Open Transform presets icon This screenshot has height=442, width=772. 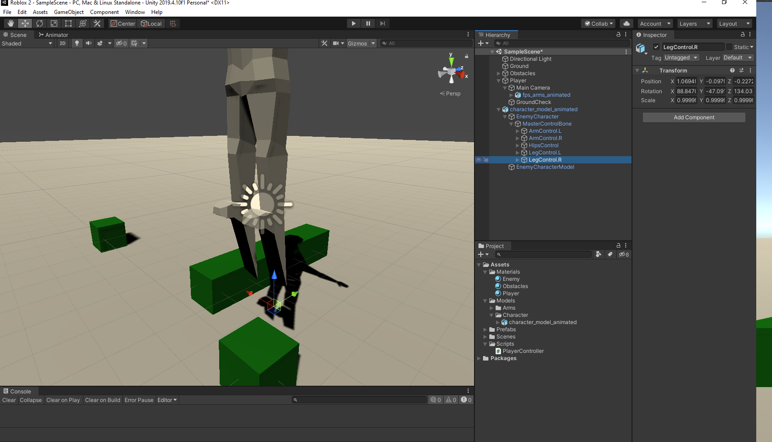pos(741,70)
